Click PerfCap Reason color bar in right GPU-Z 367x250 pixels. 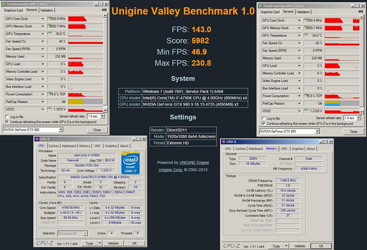pos(342,103)
